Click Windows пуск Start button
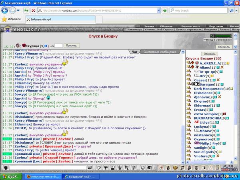Screen dimensions: 240x180 click(x=11, y=177)
